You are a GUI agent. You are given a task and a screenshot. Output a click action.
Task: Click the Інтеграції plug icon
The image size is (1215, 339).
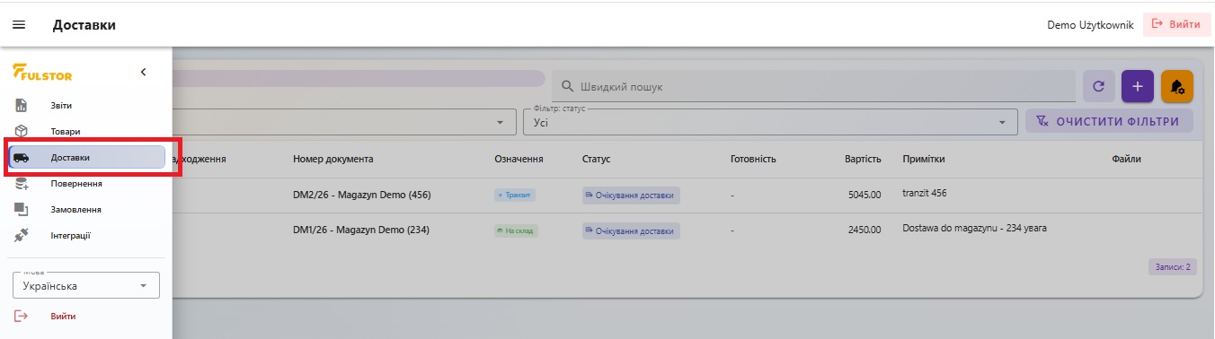coord(22,236)
